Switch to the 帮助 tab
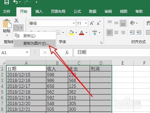This screenshot has height=113, width=150. (x=139, y=12)
